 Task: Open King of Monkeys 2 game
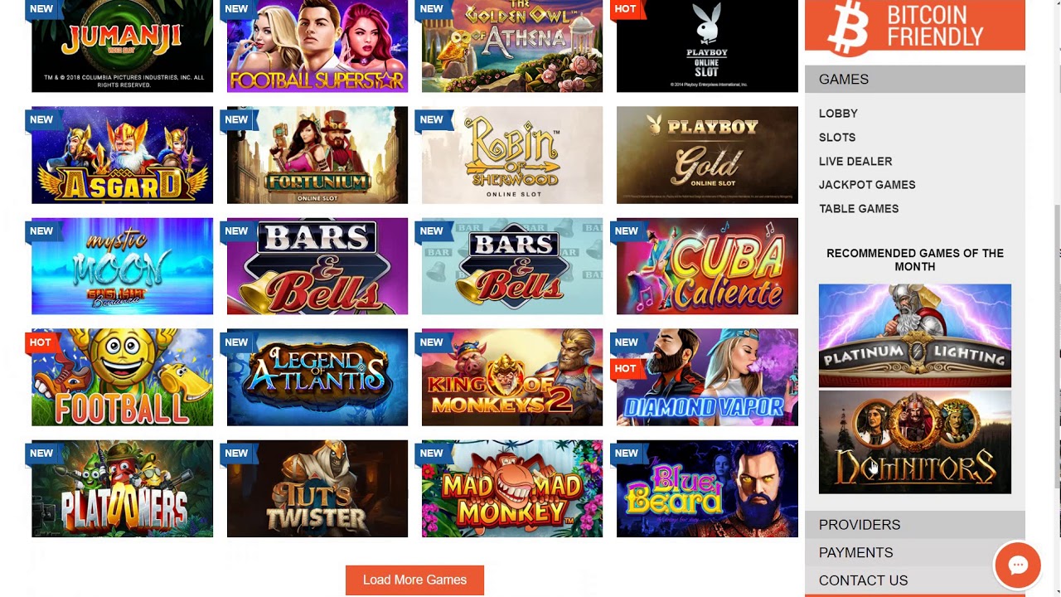(x=512, y=377)
